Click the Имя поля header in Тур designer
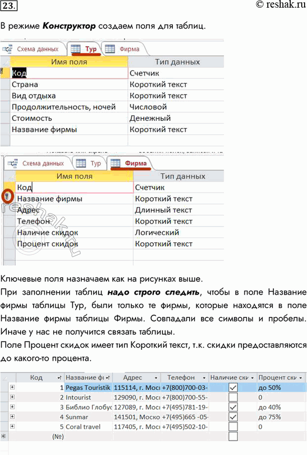307x455 pixels. point(69,62)
